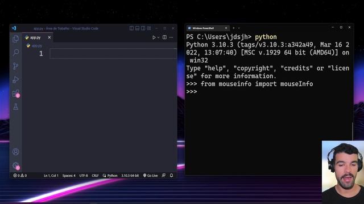Click the empty >>> prompt line in the terminal
Screen dimensions: 364x204
(192, 92)
